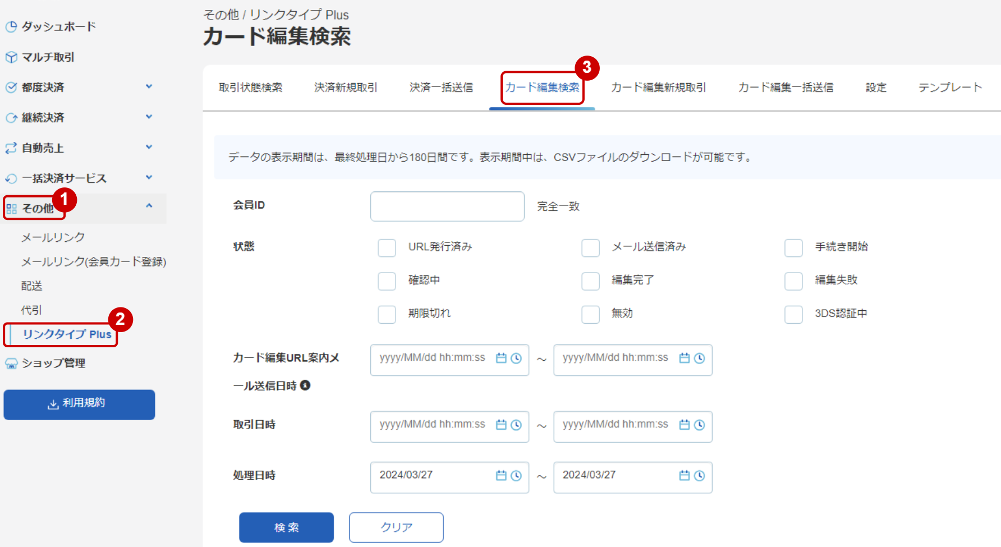Click the クリア button
Screen dimensions: 1001x547
point(396,527)
